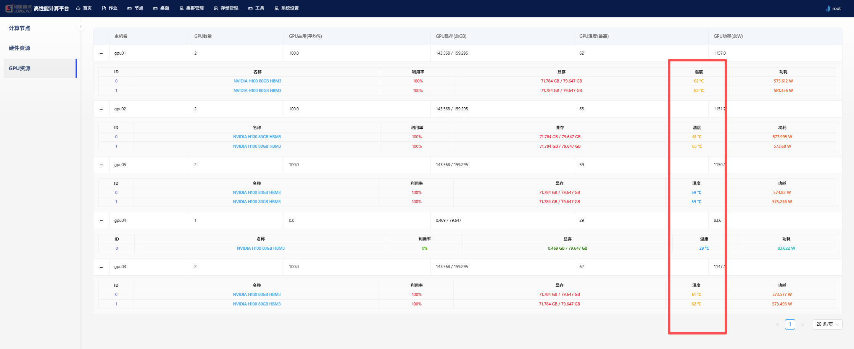Open 存储管理 storage management menu
Viewport: 854px width, 349px height.
point(226,8)
